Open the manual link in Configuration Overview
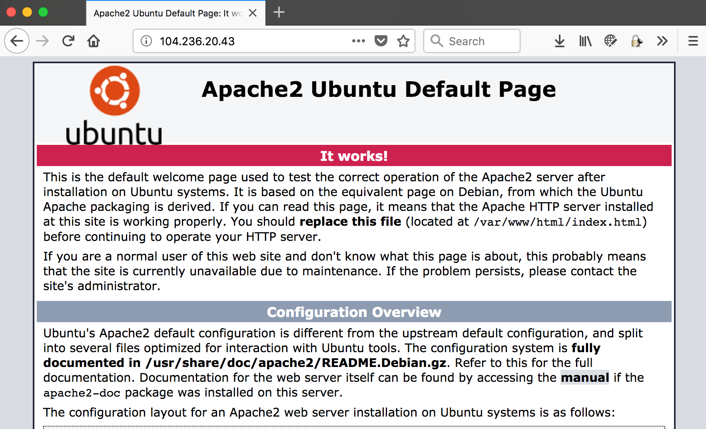 click(x=585, y=377)
